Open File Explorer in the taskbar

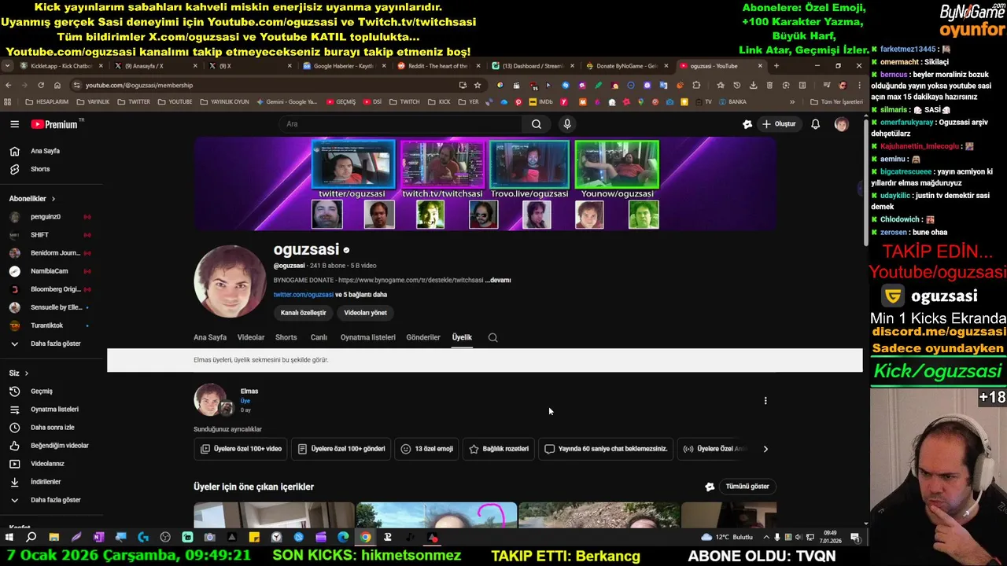[53, 538]
